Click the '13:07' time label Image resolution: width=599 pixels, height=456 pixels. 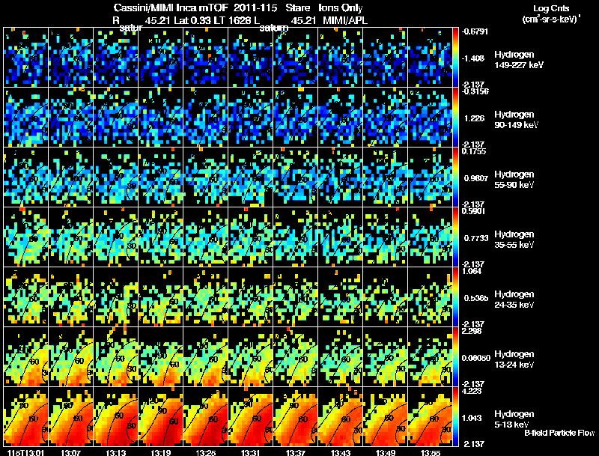click(70, 452)
